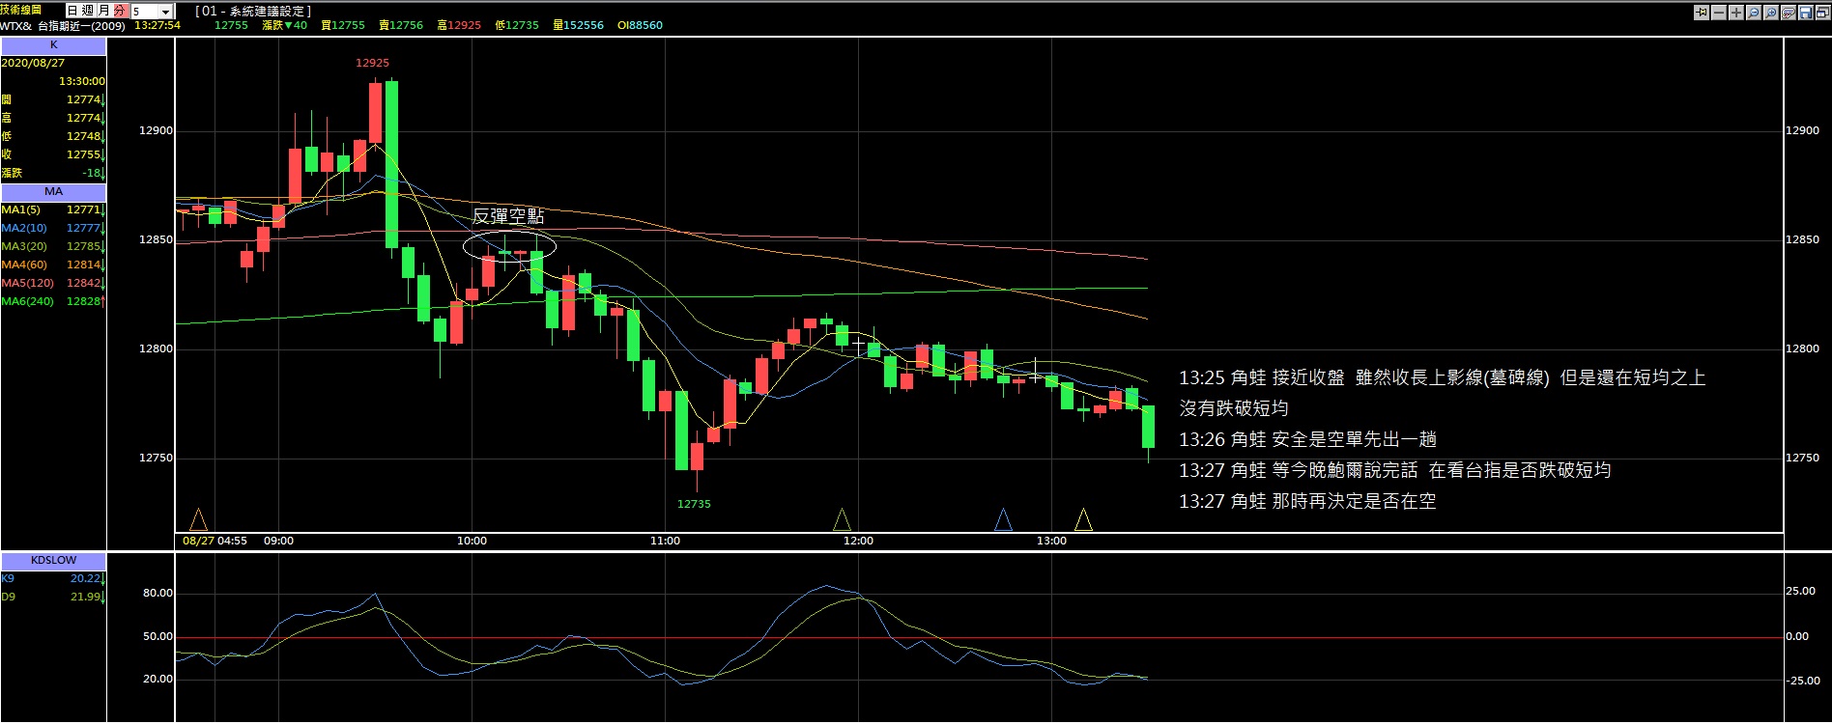Click the 12735 low price label

click(x=694, y=504)
